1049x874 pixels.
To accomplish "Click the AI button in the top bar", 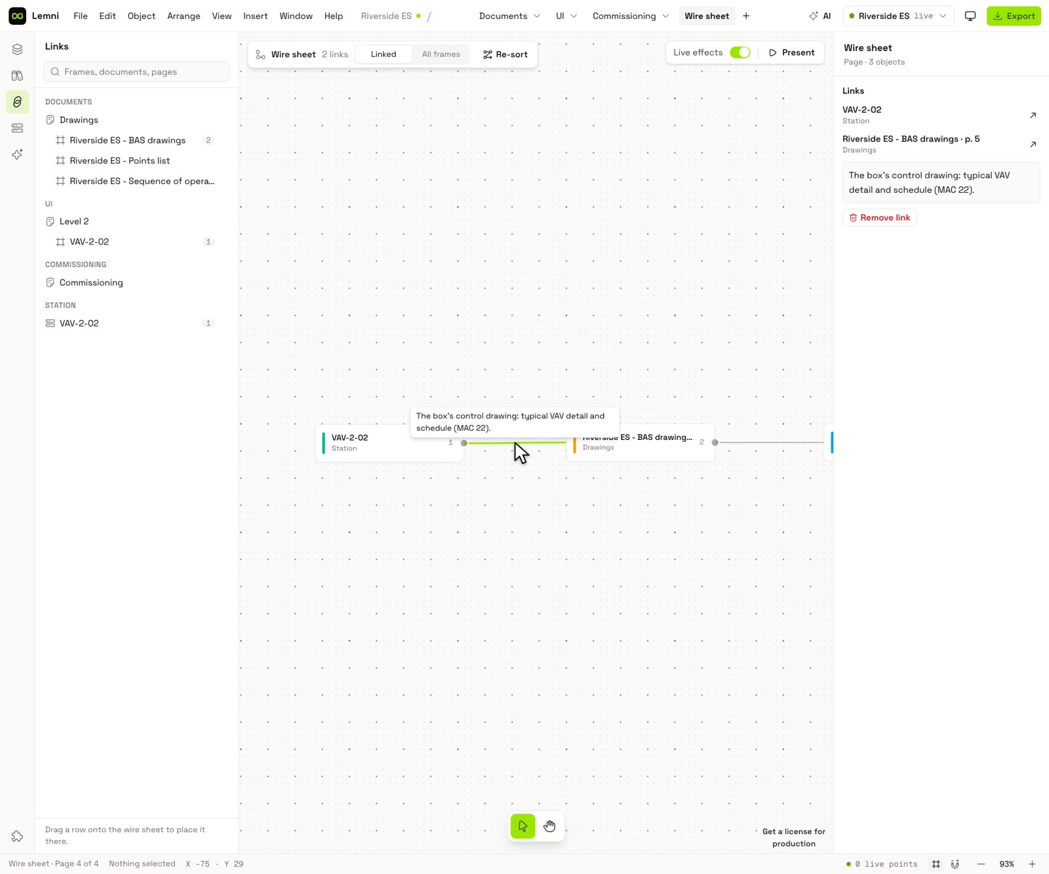I will coord(820,16).
